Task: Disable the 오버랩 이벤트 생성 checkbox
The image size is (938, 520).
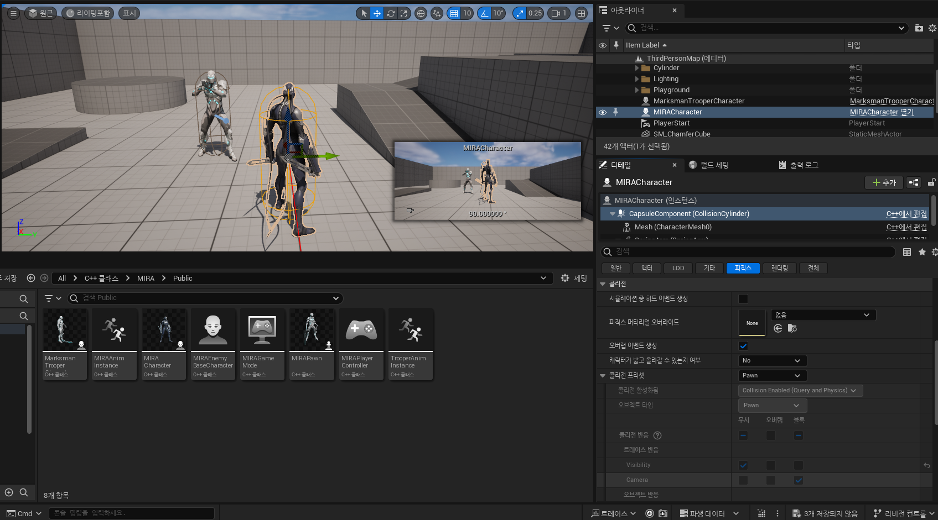Action: [x=743, y=345]
